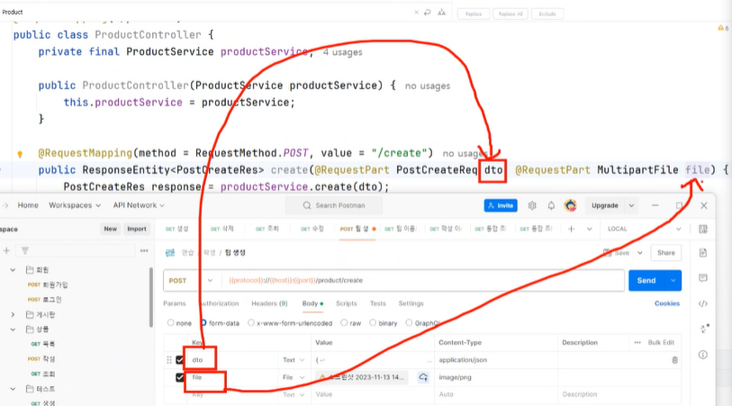Change the file row File type dropdown
The height and width of the screenshot is (406, 732).
(x=294, y=377)
